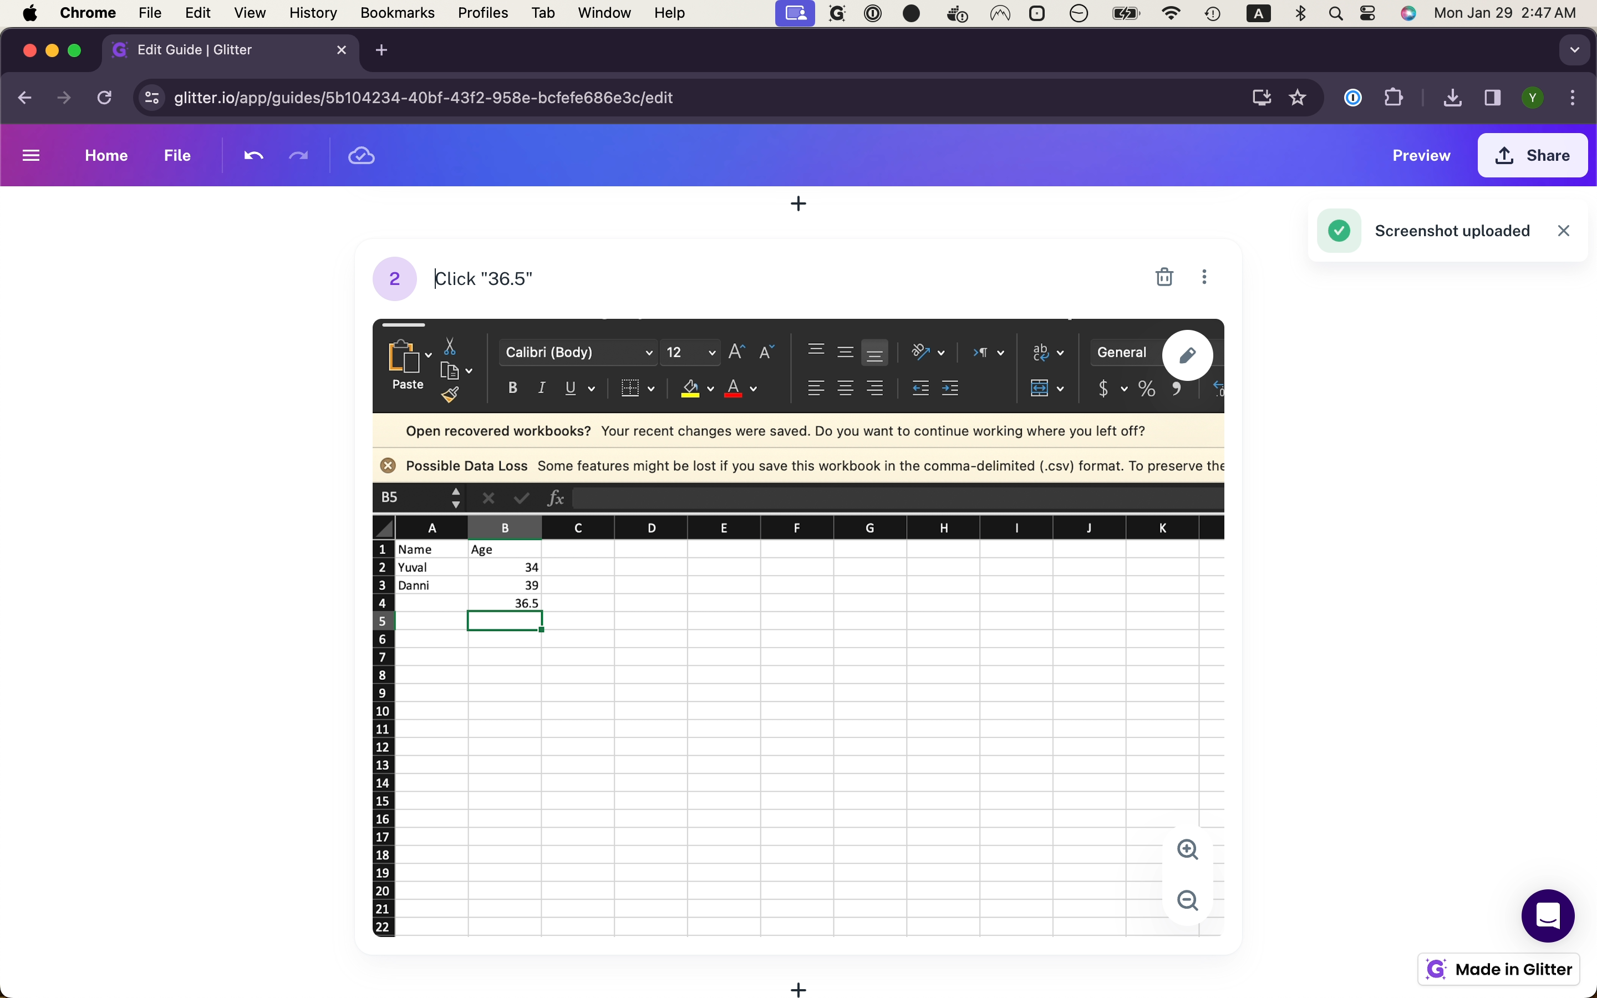
Task: Open the Apple menu
Action: tap(30, 13)
